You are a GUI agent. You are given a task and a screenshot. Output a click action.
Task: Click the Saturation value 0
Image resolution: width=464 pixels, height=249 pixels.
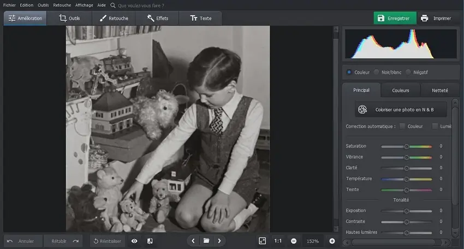(x=441, y=146)
